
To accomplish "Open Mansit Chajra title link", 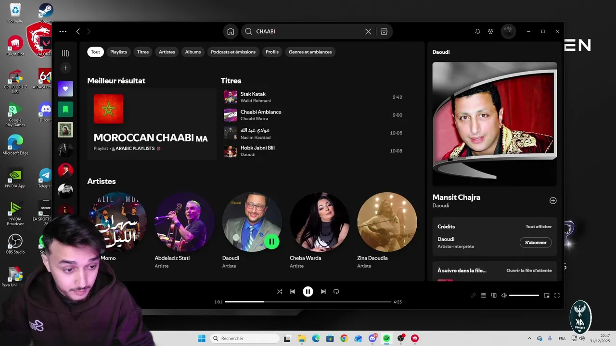I will (456, 197).
